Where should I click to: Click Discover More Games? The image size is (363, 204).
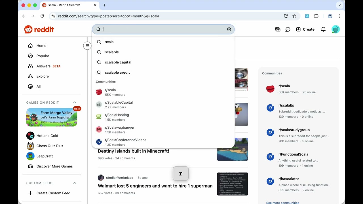tap(54, 166)
